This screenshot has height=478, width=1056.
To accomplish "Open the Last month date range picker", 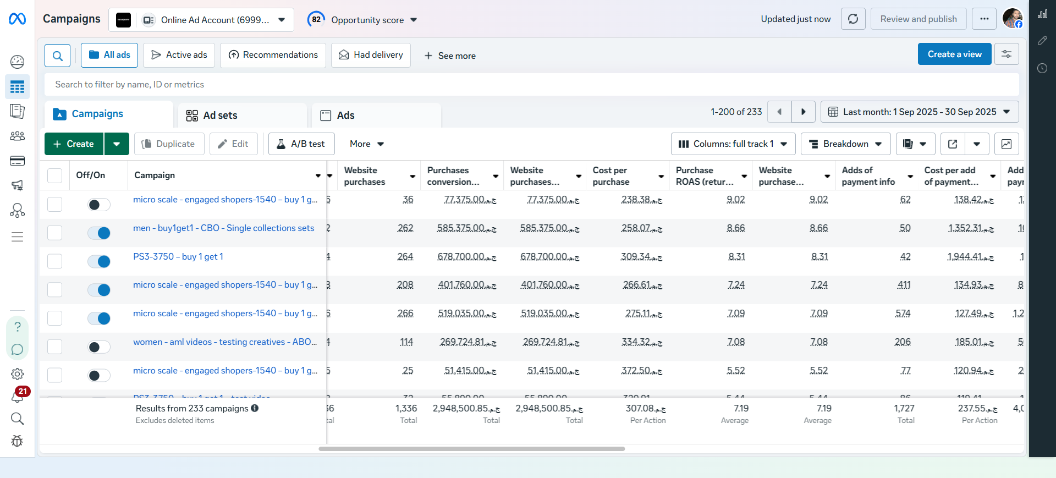I will tap(920, 112).
